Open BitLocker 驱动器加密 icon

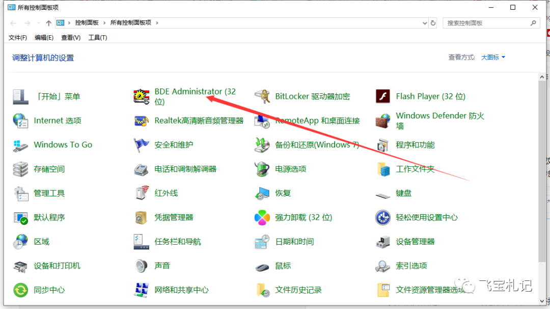262,96
